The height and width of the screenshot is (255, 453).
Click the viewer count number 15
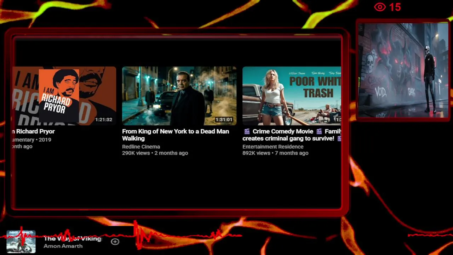[x=395, y=7]
